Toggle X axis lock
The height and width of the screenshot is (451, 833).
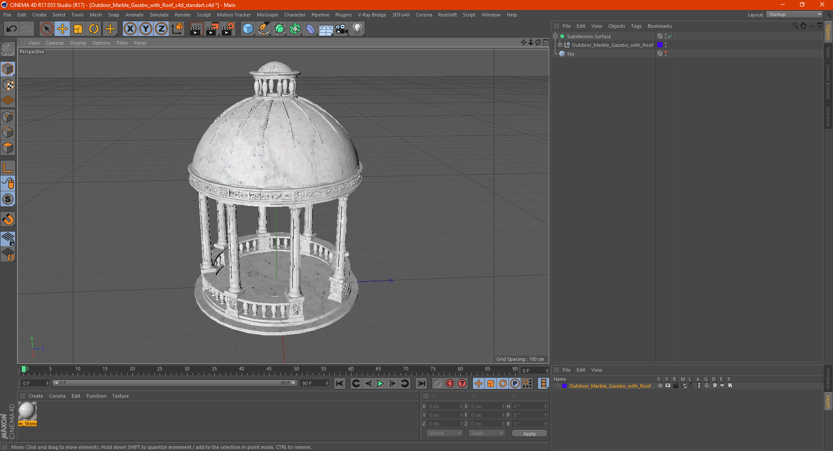point(130,29)
